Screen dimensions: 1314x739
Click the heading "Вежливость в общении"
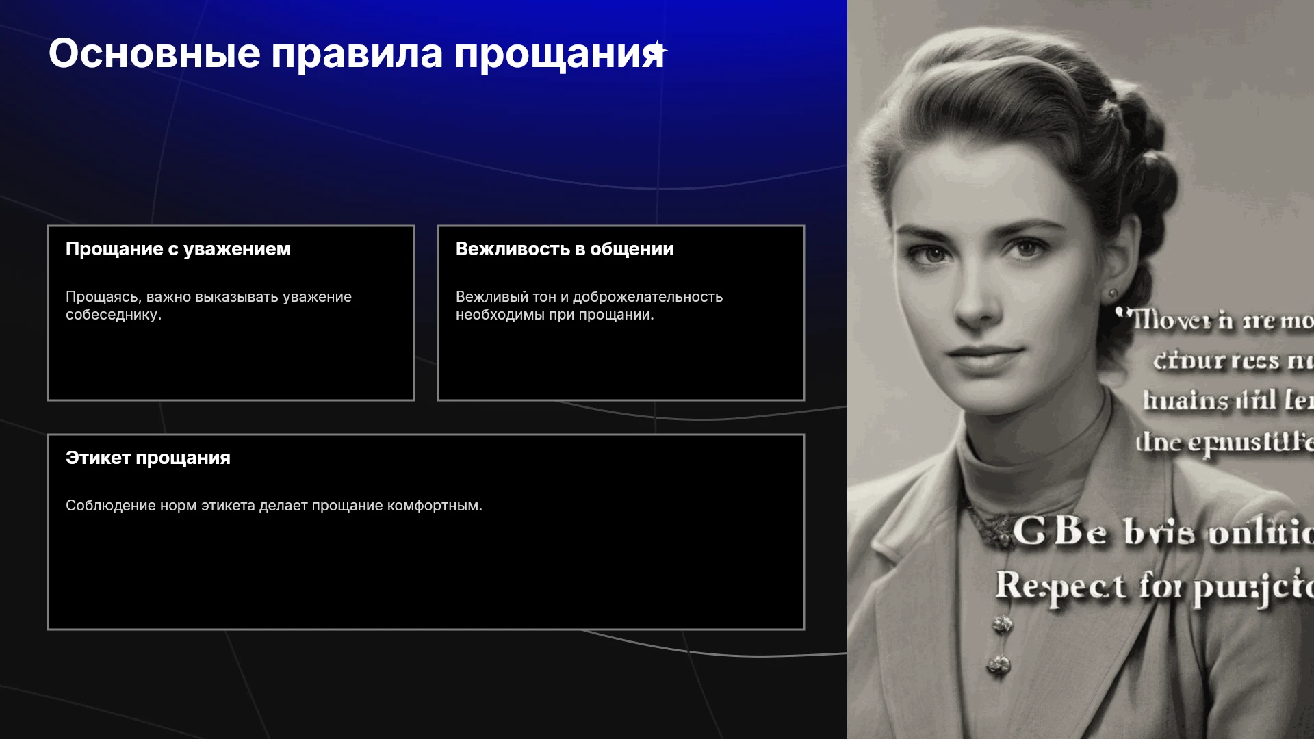565,249
